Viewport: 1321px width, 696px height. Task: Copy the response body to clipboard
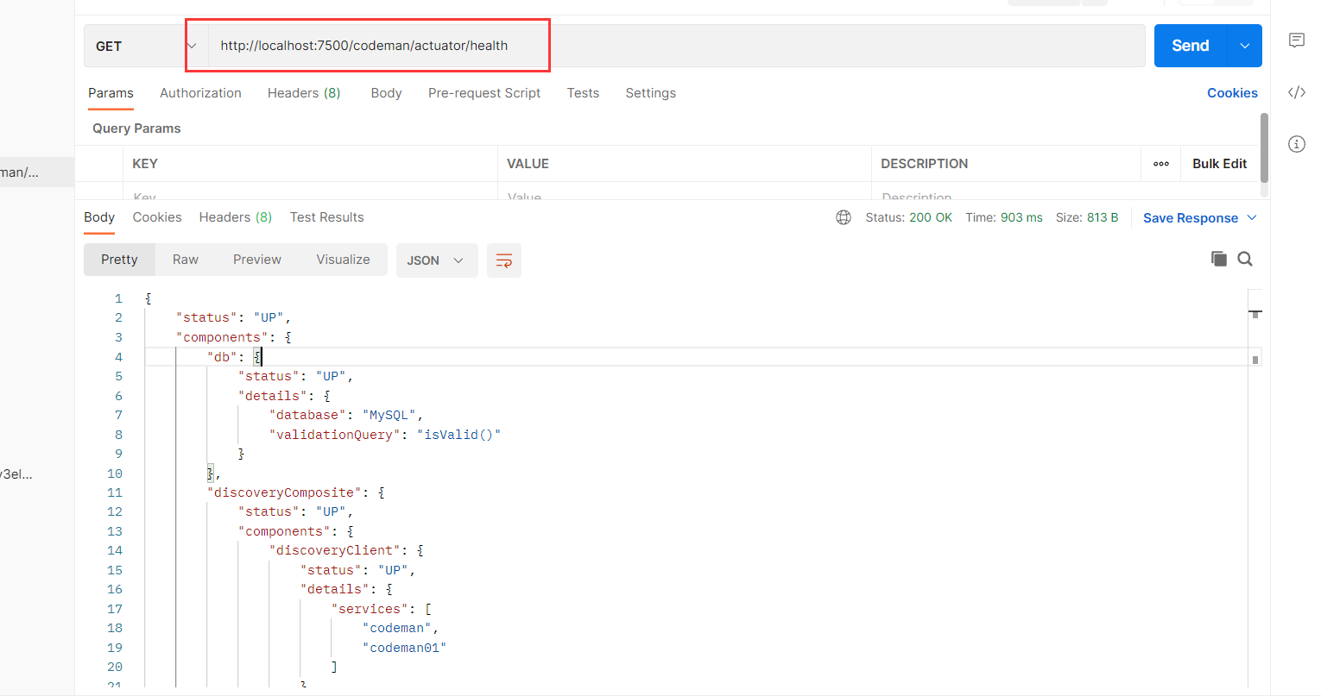pyautogui.click(x=1218, y=259)
